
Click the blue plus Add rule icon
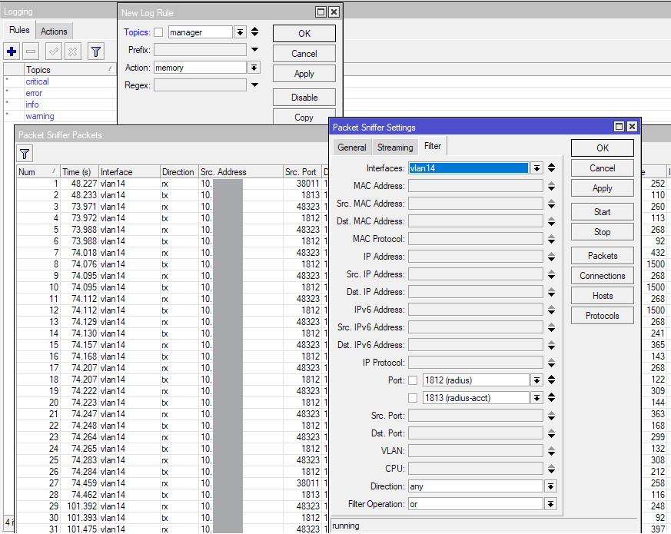pos(12,51)
